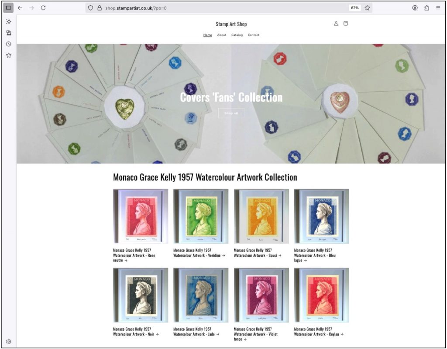Open sidebar settings gear icon
This screenshot has height=349, width=447.
[8, 342]
